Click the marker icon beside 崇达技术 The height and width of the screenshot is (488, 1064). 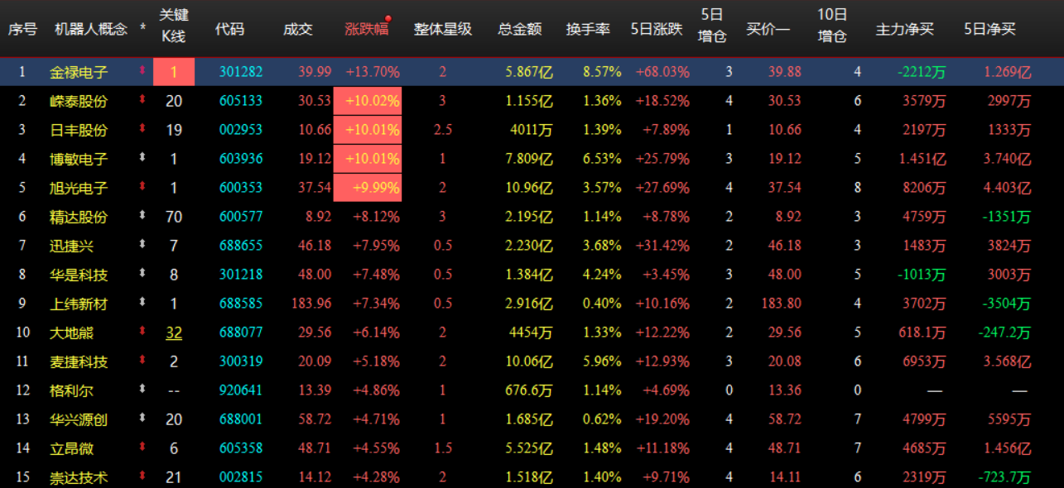tap(142, 476)
